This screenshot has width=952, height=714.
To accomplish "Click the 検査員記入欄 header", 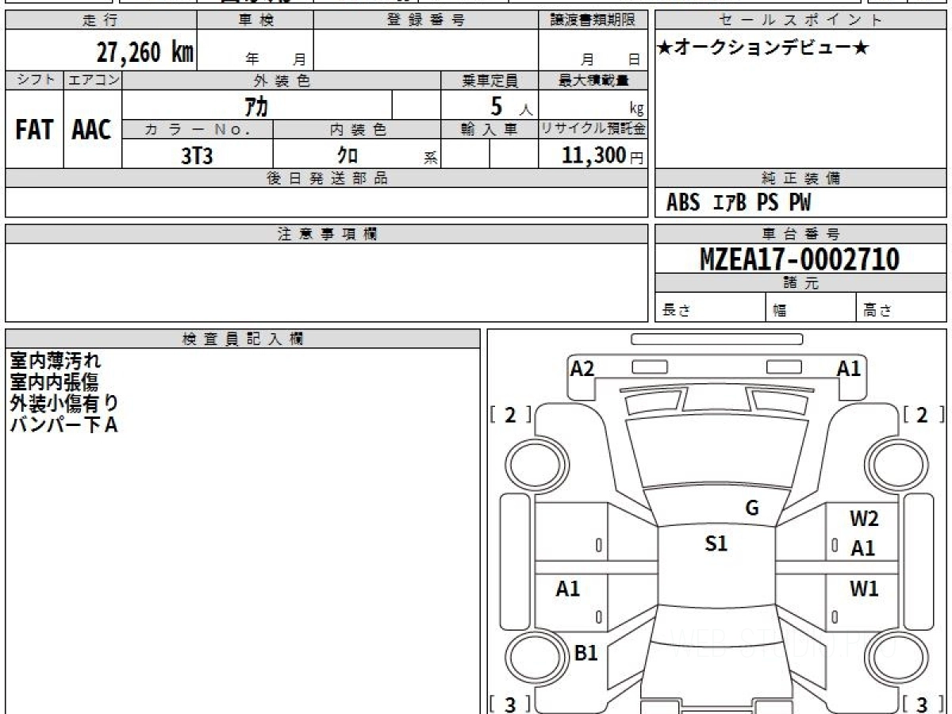I will [x=243, y=339].
